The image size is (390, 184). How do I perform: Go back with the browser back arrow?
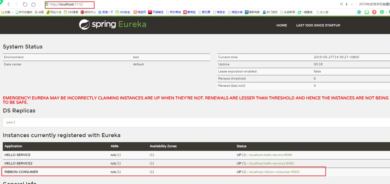click(9, 4)
